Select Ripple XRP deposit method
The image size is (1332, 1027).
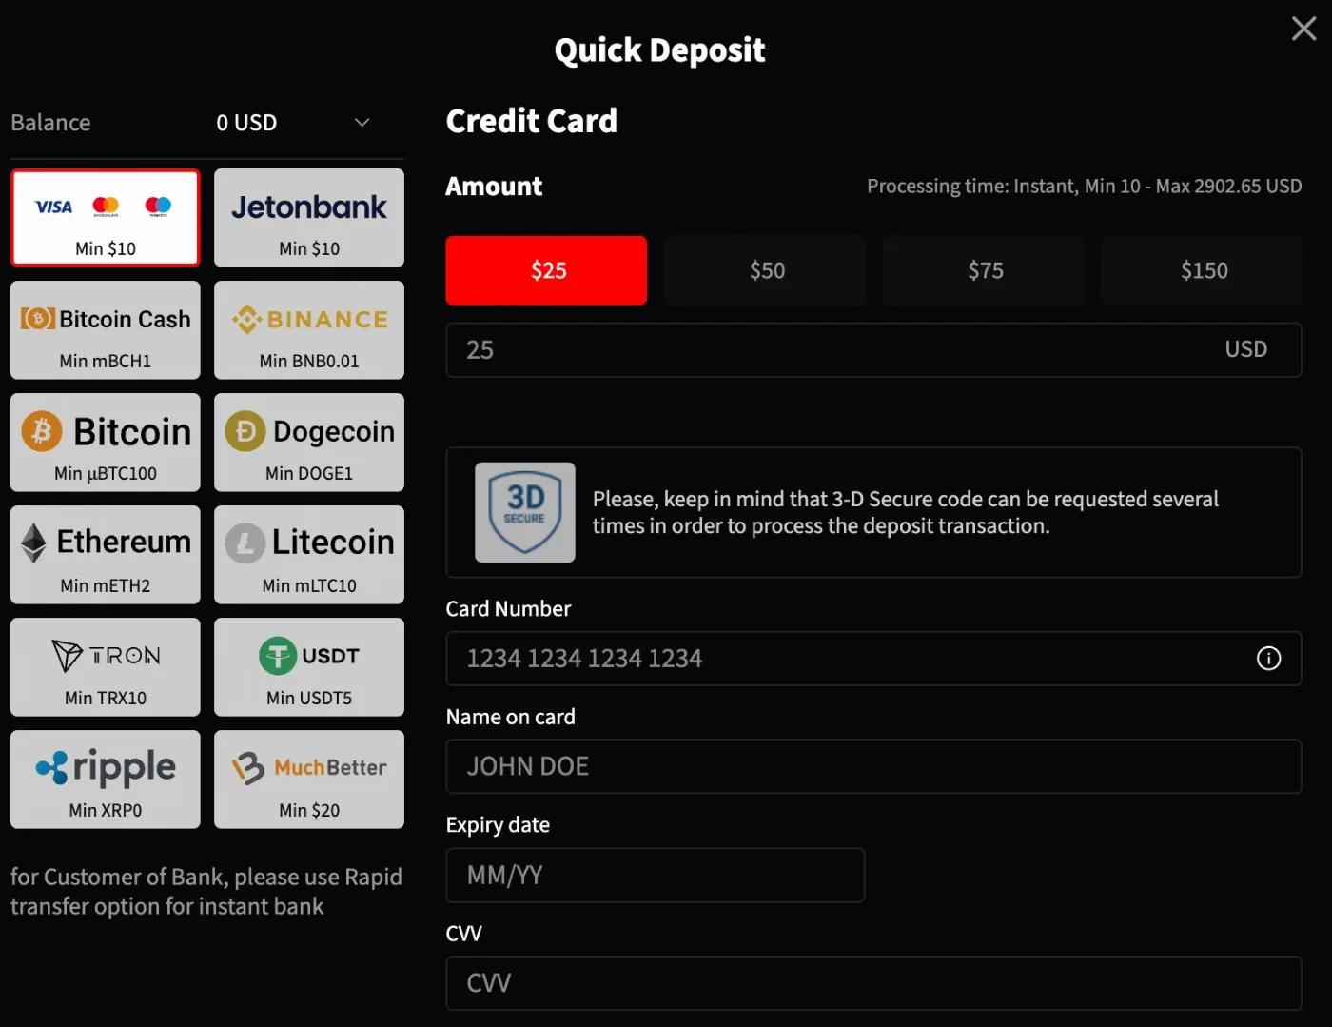(x=106, y=780)
